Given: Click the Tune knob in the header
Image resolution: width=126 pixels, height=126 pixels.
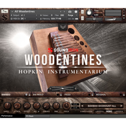Looking at the screenshot, I should tap(89, 13).
